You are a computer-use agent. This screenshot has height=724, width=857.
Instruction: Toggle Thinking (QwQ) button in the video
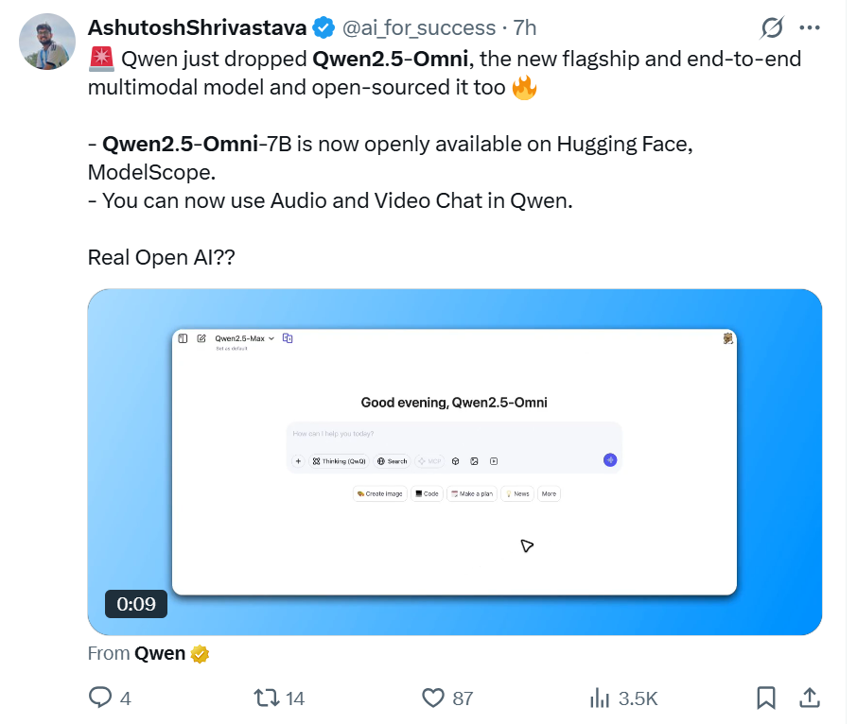click(x=339, y=461)
